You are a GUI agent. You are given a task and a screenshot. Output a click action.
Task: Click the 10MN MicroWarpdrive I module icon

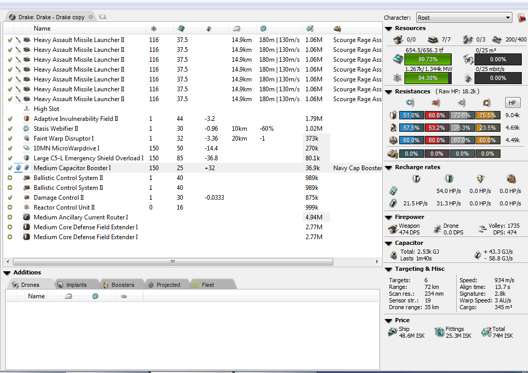[x=26, y=148]
